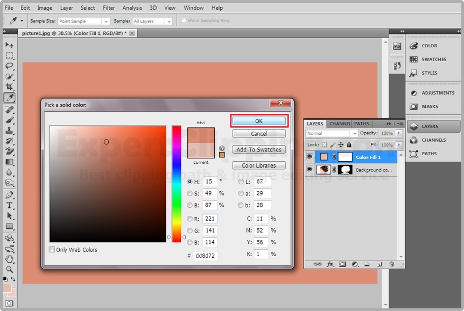
Task: Hide the Color Fill 1 layer
Action: point(310,157)
